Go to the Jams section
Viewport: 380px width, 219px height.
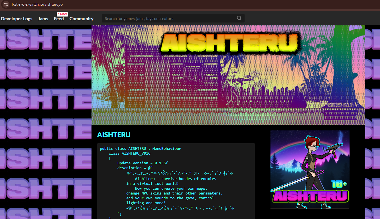pyautogui.click(x=43, y=19)
